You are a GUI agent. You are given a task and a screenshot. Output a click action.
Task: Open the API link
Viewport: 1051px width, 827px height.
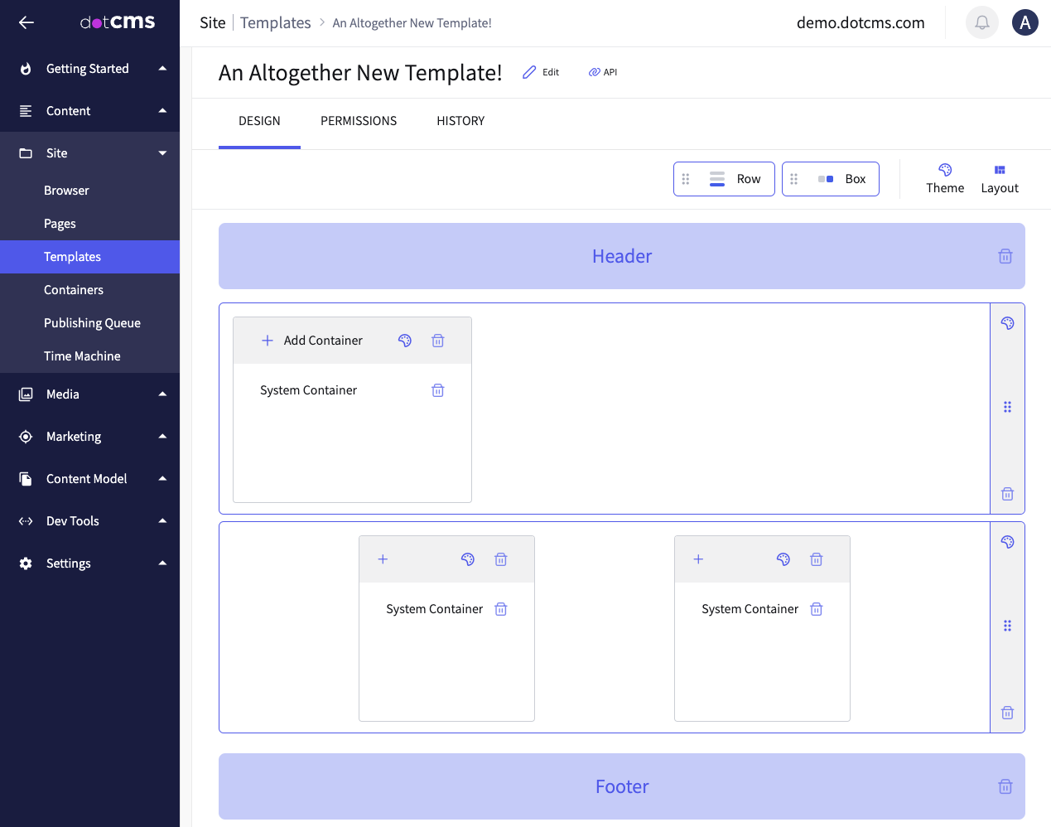tap(603, 72)
